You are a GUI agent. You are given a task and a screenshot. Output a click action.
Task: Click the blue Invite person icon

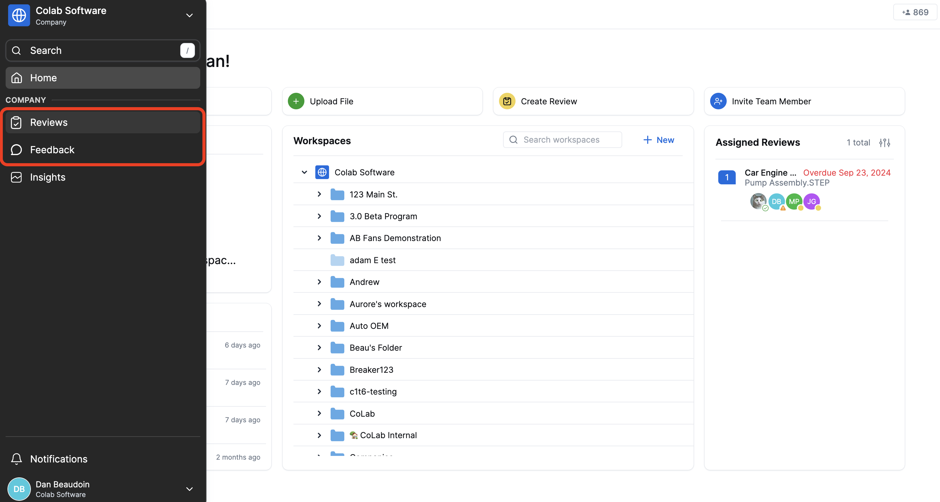coord(718,101)
